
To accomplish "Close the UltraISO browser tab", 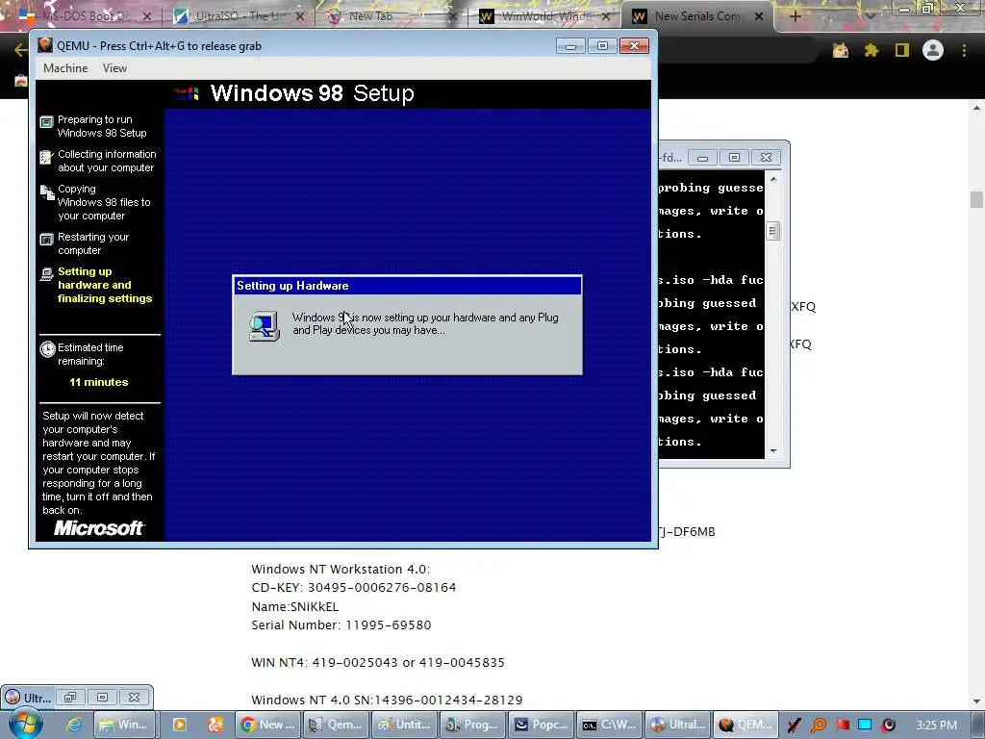I will point(300,16).
